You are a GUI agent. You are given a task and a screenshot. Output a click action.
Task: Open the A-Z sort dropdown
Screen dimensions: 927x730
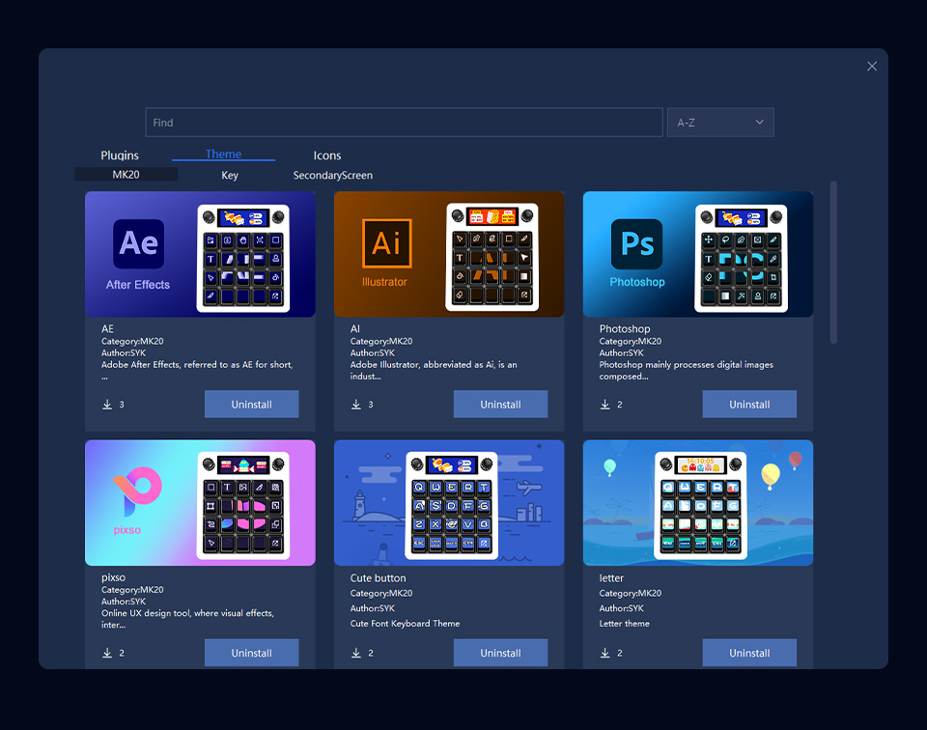[720, 122]
